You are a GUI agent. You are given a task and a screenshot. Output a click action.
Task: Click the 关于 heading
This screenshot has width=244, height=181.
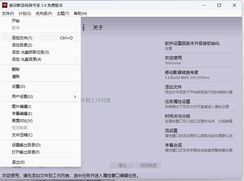[98, 28]
